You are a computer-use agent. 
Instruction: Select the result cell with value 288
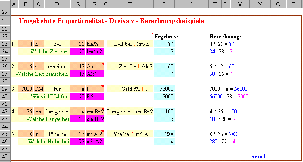pyautogui.click(x=164, y=134)
